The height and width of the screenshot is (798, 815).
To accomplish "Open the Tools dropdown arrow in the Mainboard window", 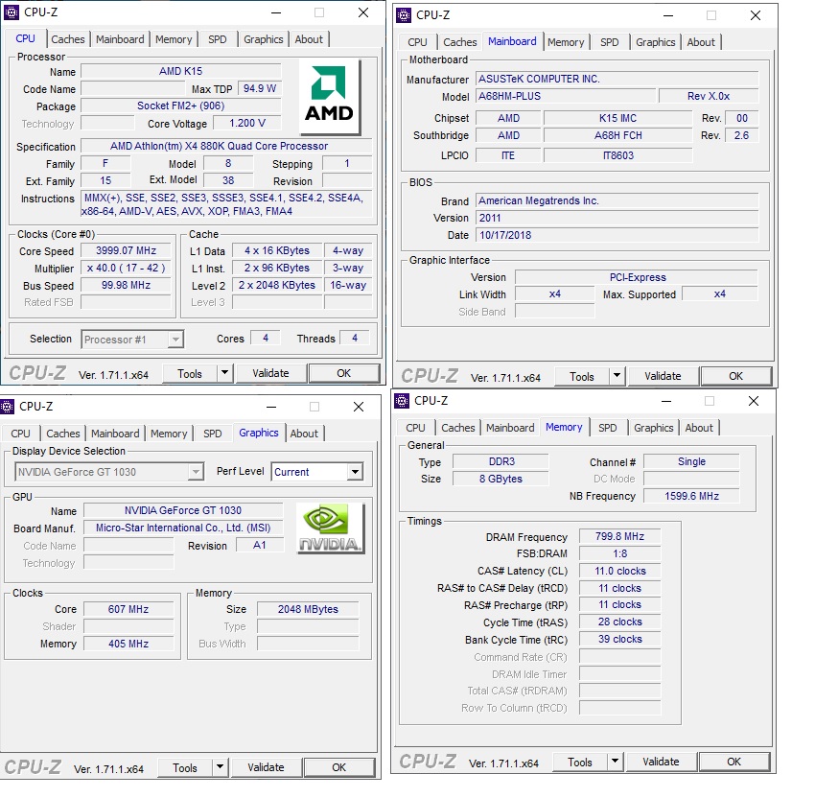I will click(x=617, y=375).
